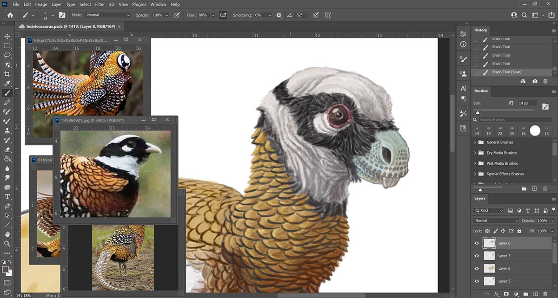This screenshot has height=298, width=558.
Task: Open smoothing options gear icon
Action: click(279, 15)
